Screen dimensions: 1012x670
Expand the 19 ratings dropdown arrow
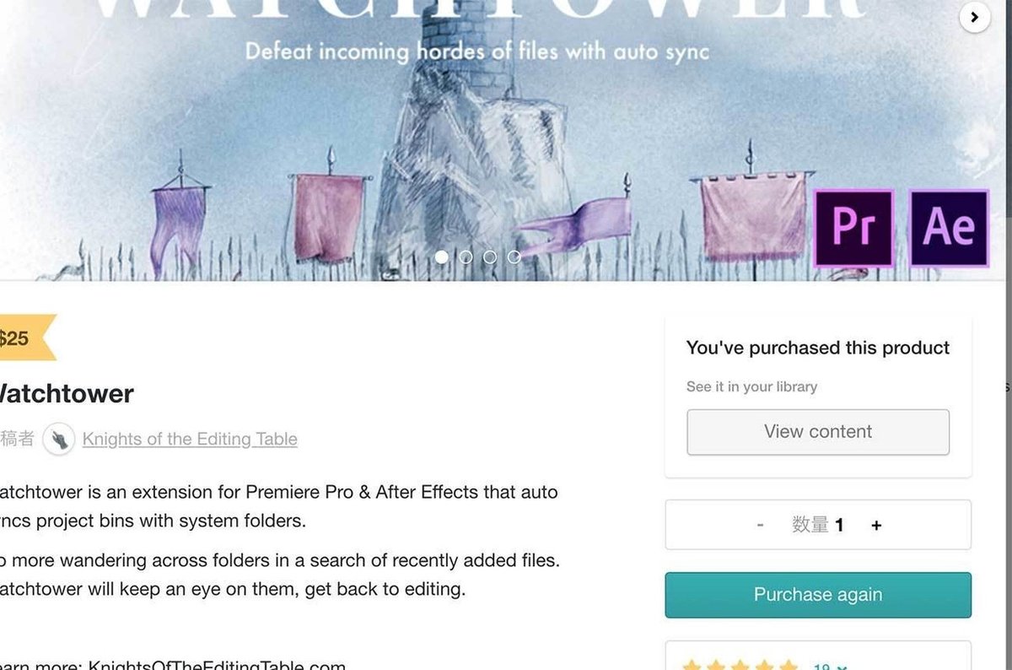click(x=842, y=667)
